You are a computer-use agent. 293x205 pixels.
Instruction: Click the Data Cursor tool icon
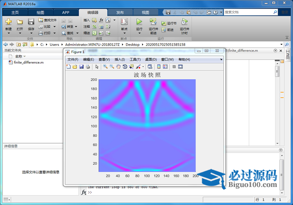(x=131, y=66)
